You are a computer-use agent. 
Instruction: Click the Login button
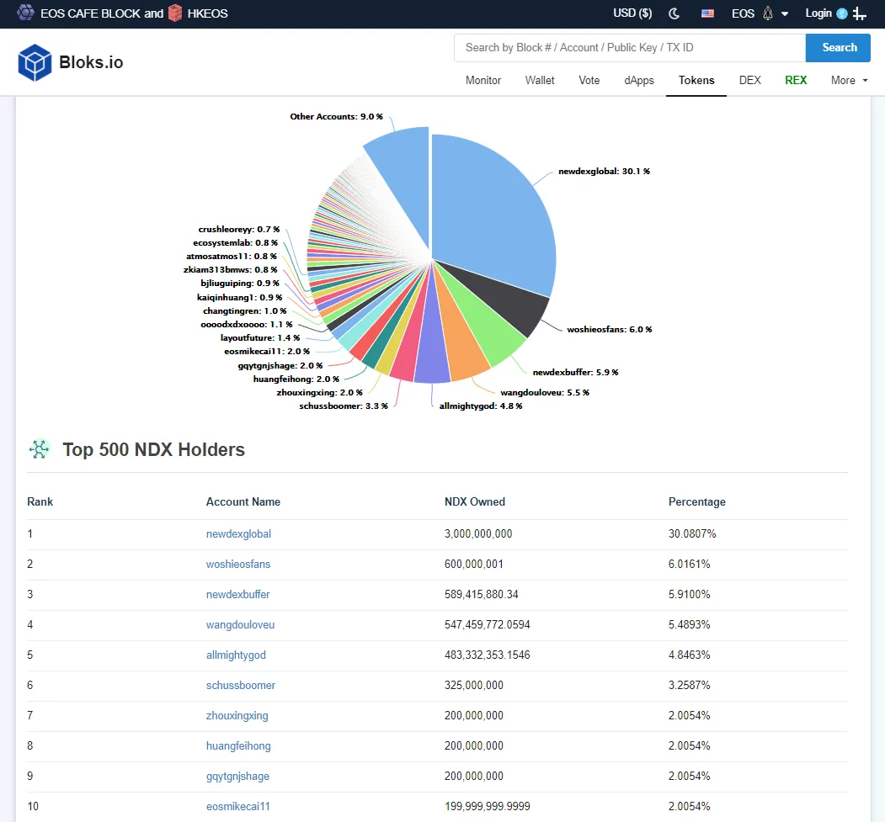[818, 13]
